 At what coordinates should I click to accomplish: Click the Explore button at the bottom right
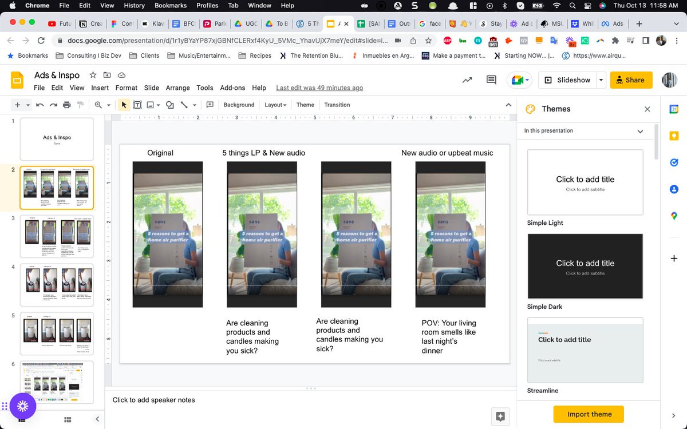pyautogui.click(x=500, y=416)
